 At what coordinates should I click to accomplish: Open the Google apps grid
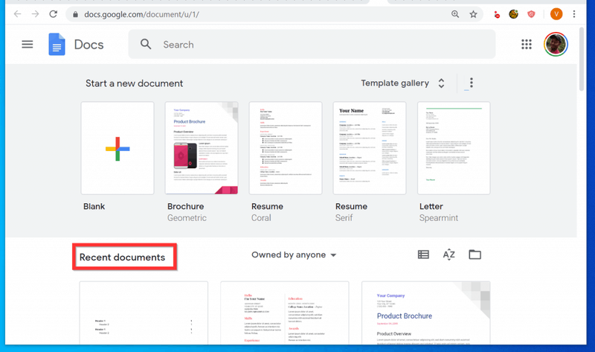tap(527, 45)
